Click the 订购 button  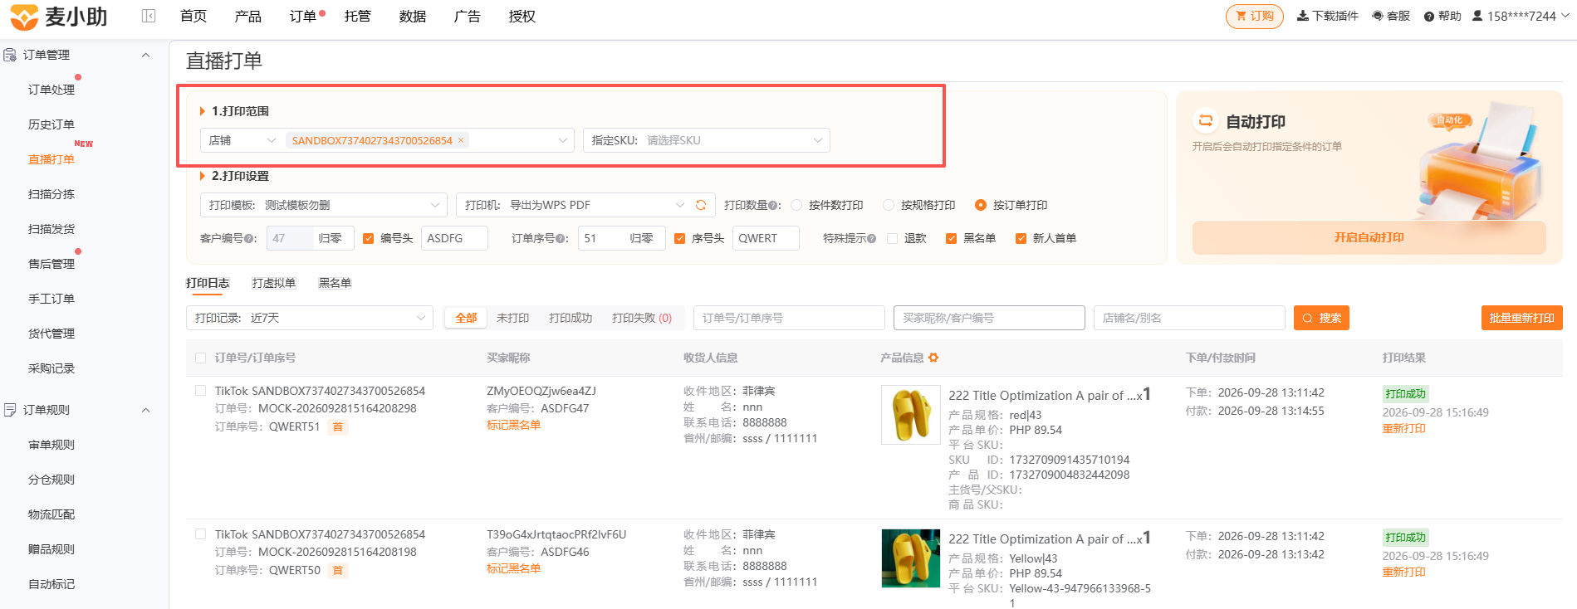[1254, 16]
